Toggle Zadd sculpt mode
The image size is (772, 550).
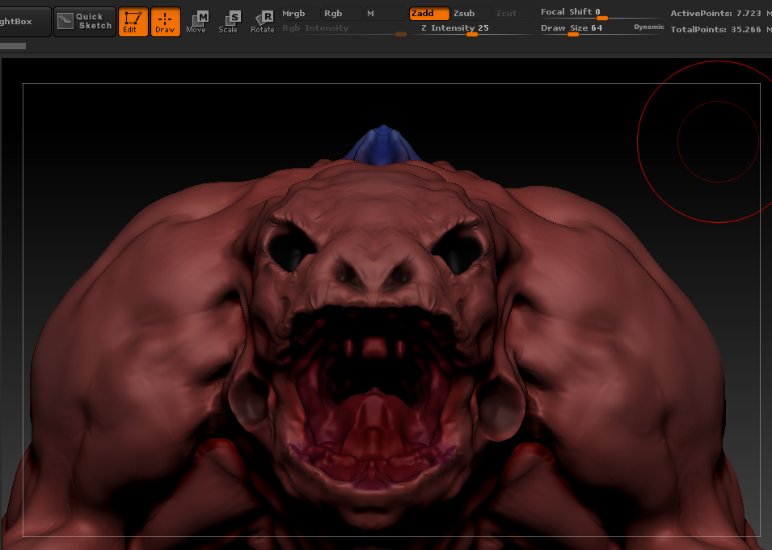(428, 14)
